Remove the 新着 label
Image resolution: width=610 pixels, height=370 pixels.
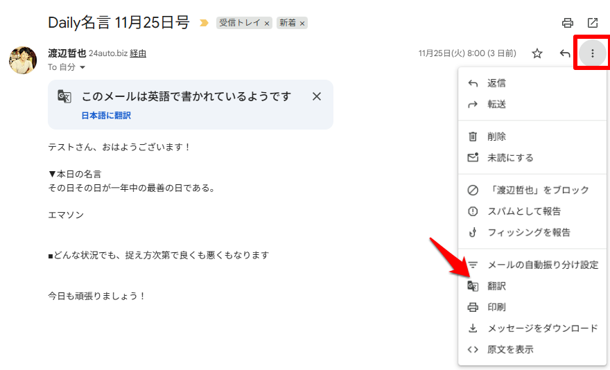[302, 24]
